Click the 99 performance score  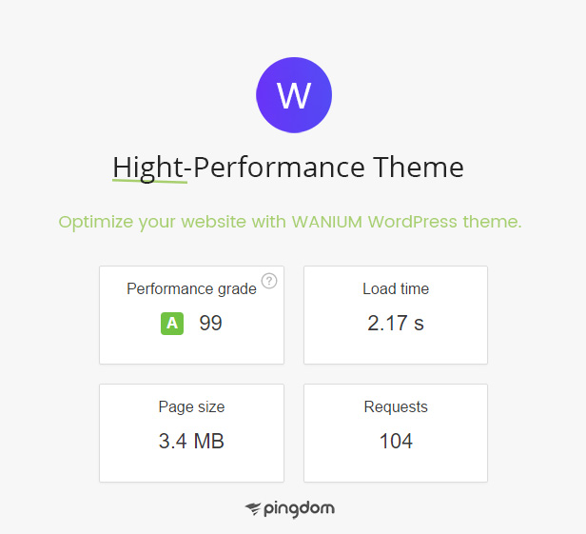coord(211,323)
